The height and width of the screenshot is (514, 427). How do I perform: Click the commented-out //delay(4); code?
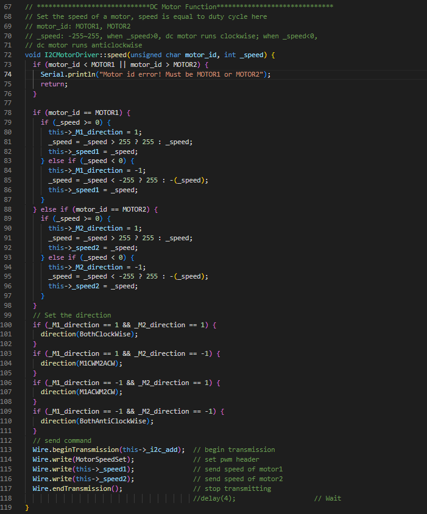pyautogui.click(x=213, y=498)
